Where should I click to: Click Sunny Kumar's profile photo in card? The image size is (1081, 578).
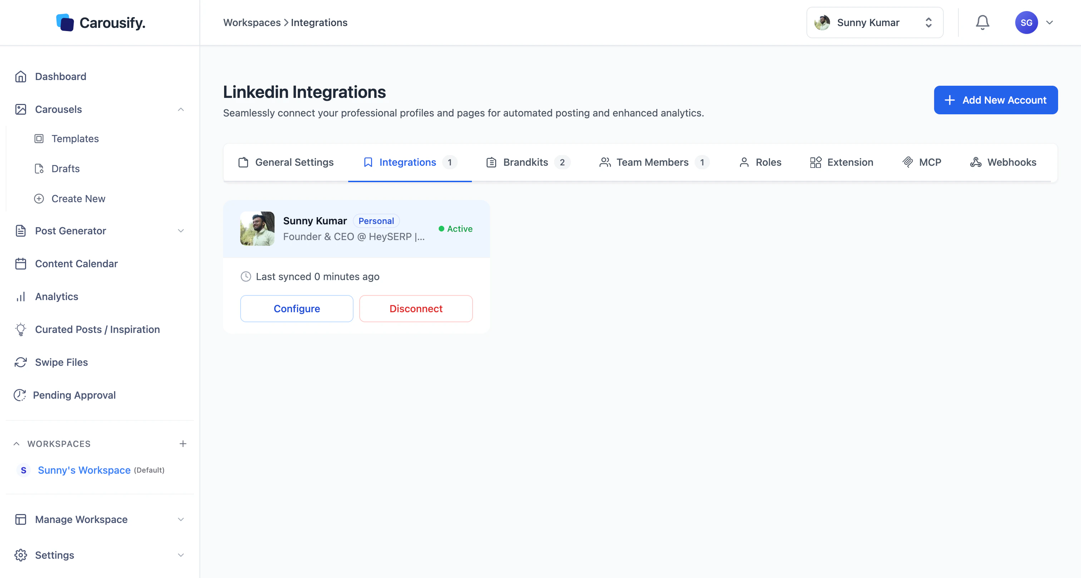click(257, 229)
